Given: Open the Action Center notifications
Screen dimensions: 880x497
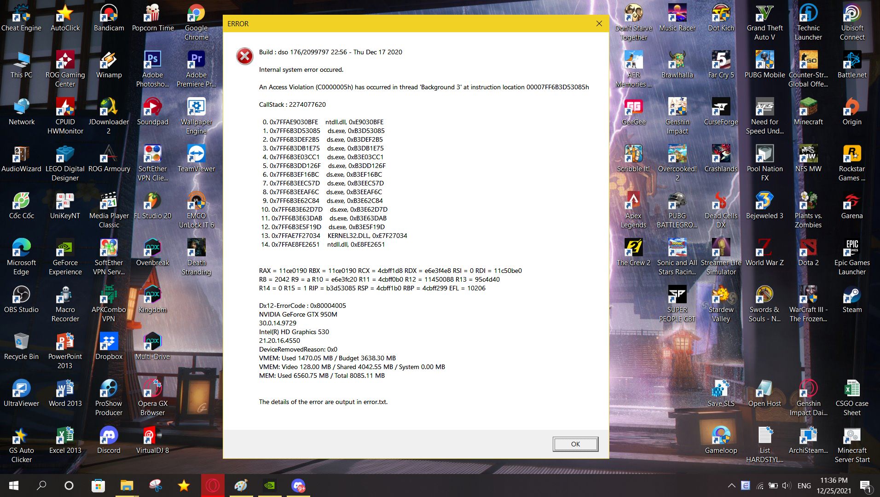Looking at the screenshot, I should coord(867,485).
